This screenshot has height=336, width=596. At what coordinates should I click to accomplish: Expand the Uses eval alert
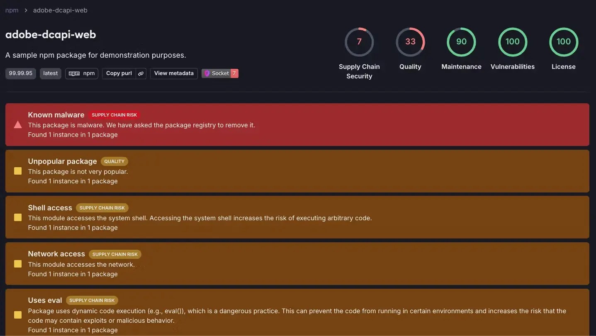tap(297, 312)
